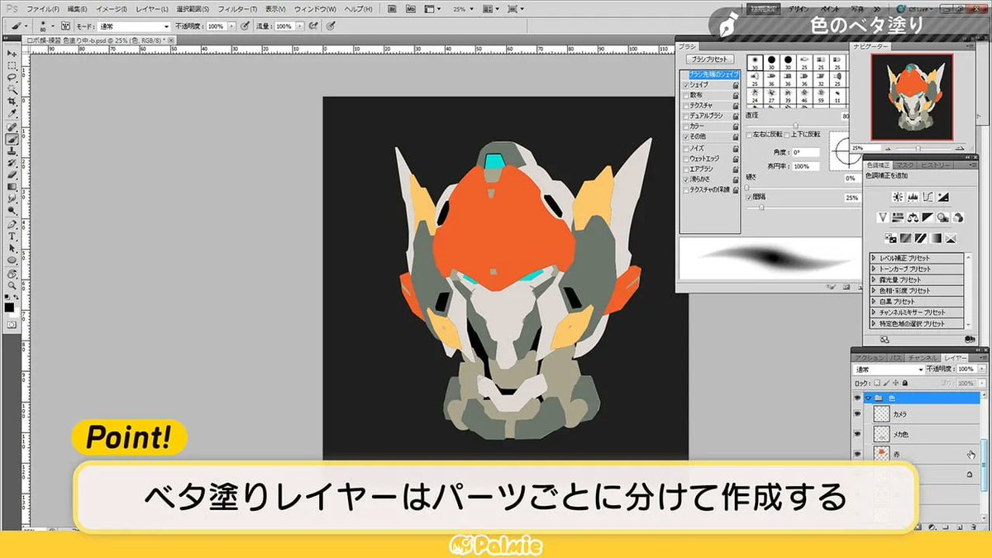The height and width of the screenshot is (558, 992).
Task: Open the 流量 flow dropdown arrow
Action: click(x=299, y=26)
